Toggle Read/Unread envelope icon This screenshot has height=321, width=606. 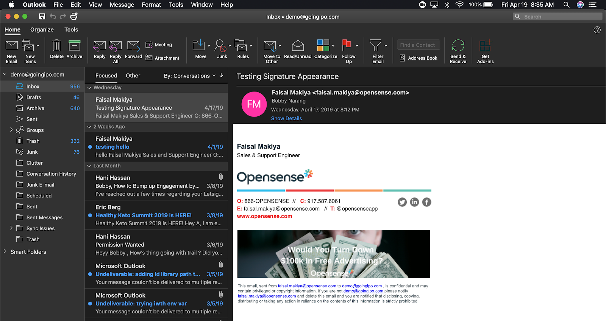298,46
